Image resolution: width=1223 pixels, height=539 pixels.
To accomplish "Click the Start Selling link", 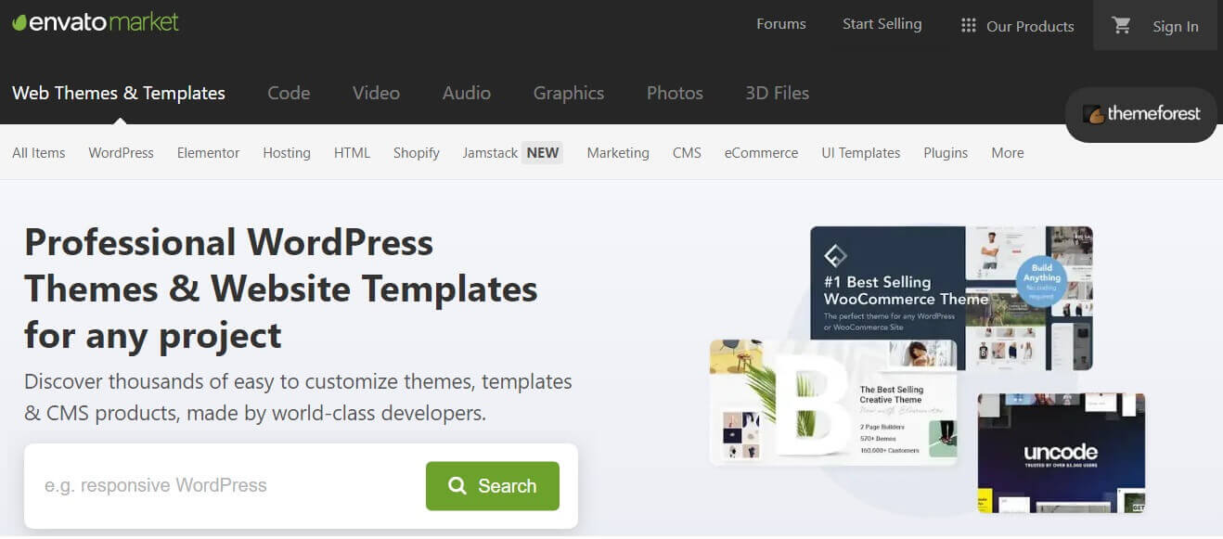I will pos(882,24).
